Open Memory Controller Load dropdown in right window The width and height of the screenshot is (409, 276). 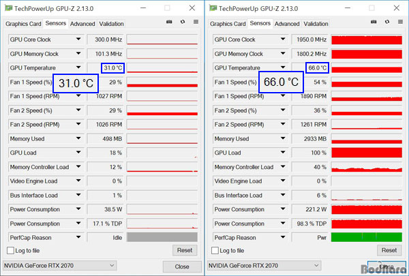point(283,167)
